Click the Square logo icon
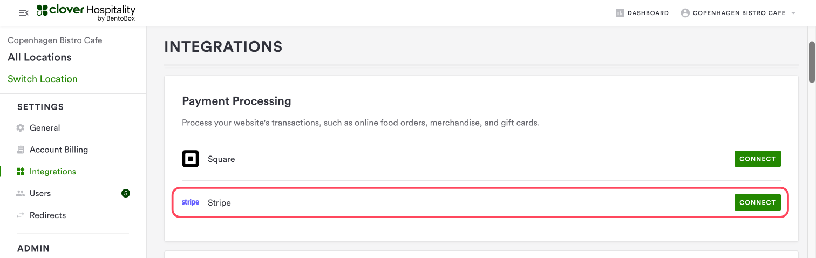This screenshot has height=258, width=816. (x=191, y=159)
